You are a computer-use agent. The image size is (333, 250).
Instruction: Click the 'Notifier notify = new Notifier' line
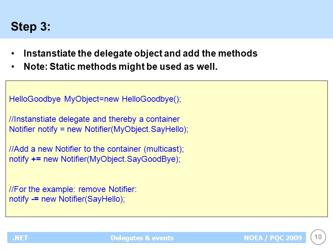99,129
